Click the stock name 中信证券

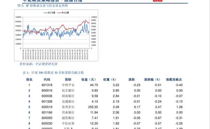pyautogui.click(x=68, y=123)
